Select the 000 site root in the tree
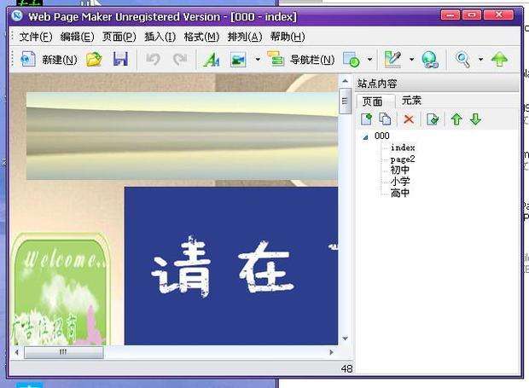Image resolution: width=529 pixels, height=388 pixels. coord(381,136)
